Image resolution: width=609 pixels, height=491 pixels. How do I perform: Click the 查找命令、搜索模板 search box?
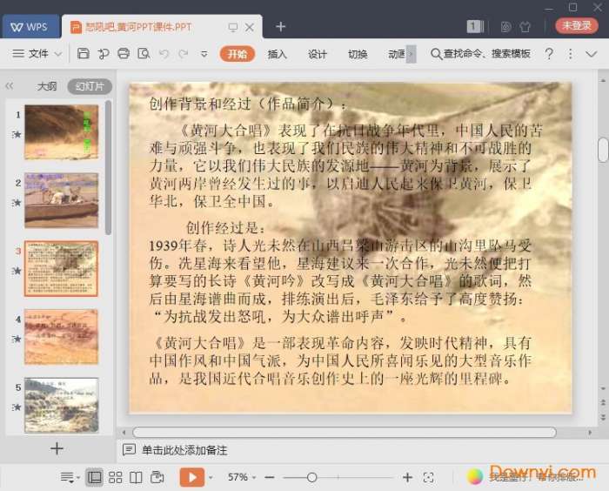481,54
